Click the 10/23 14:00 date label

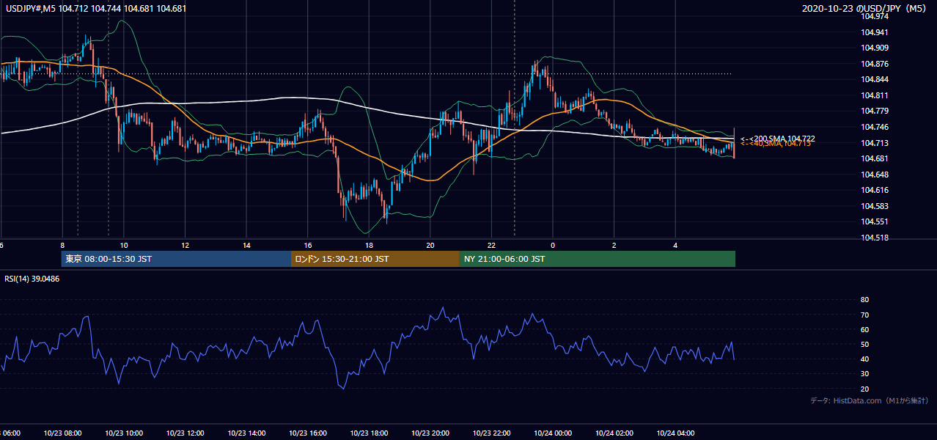pyautogui.click(x=246, y=433)
